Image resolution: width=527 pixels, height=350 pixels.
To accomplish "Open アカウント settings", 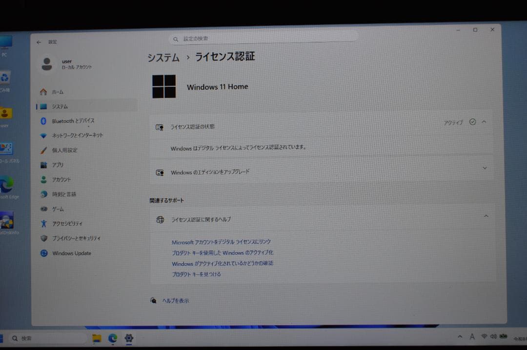I will click(x=86, y=180).
